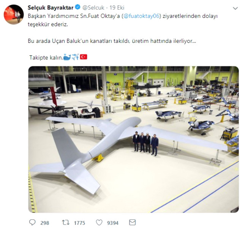Click the 298 replies count
This screenshot has width=243, height=229.
pyautogui.click(x=45, y=223)
